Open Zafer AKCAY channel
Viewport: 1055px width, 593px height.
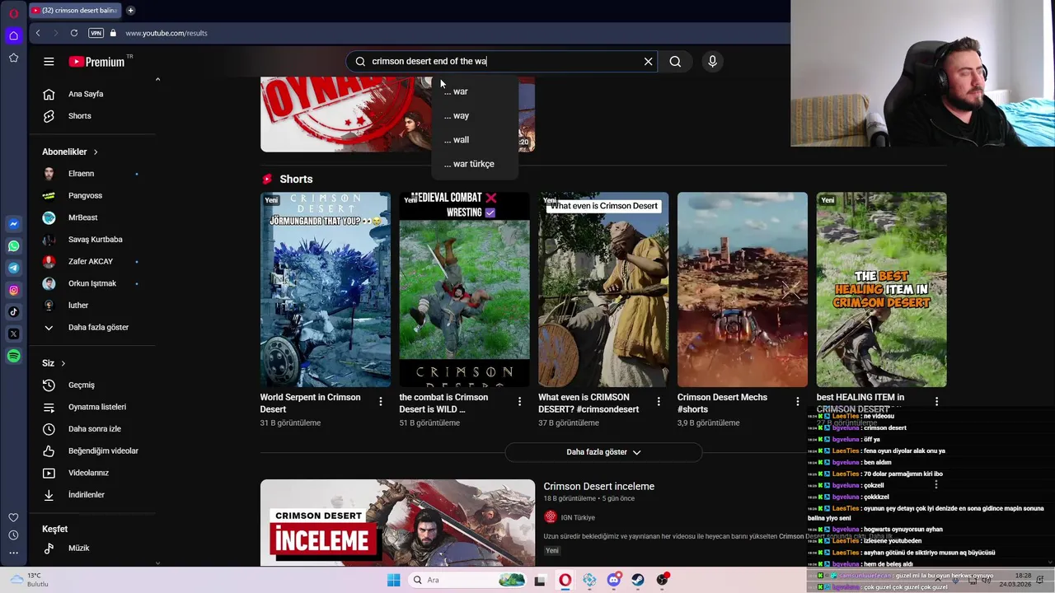click(92, 262)
